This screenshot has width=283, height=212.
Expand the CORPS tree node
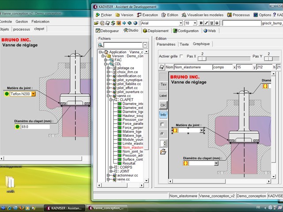(111, 167)
